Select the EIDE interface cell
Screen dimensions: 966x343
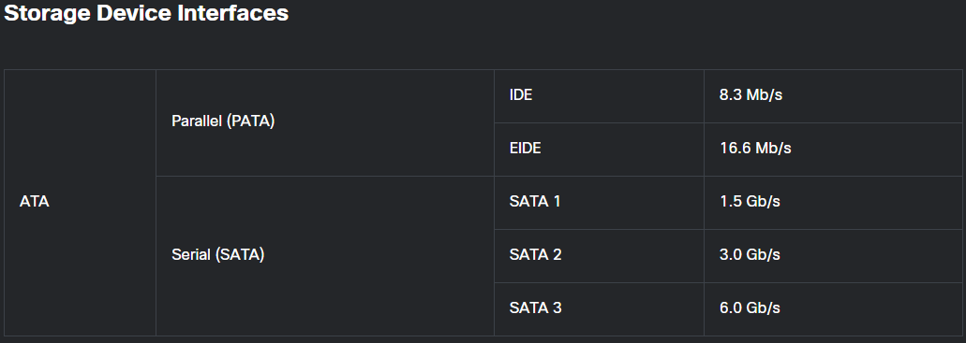pyautogui.click(x=599, y=150)
